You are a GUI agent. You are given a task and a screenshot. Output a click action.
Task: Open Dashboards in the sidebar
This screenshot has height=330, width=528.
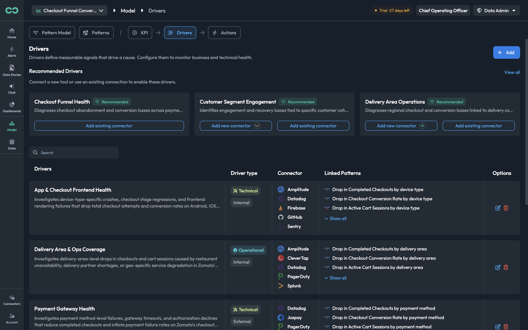[x=12, y=107]
